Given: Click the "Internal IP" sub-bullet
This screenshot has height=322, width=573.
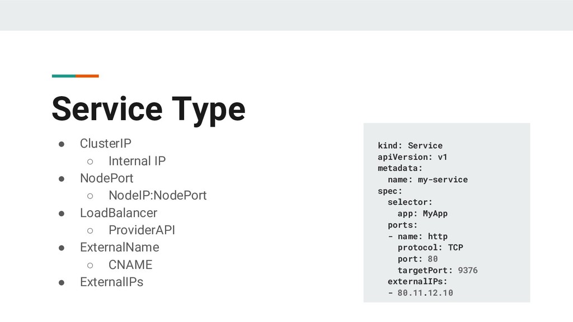Looking at the screenshot, I should tap(137, 161).
